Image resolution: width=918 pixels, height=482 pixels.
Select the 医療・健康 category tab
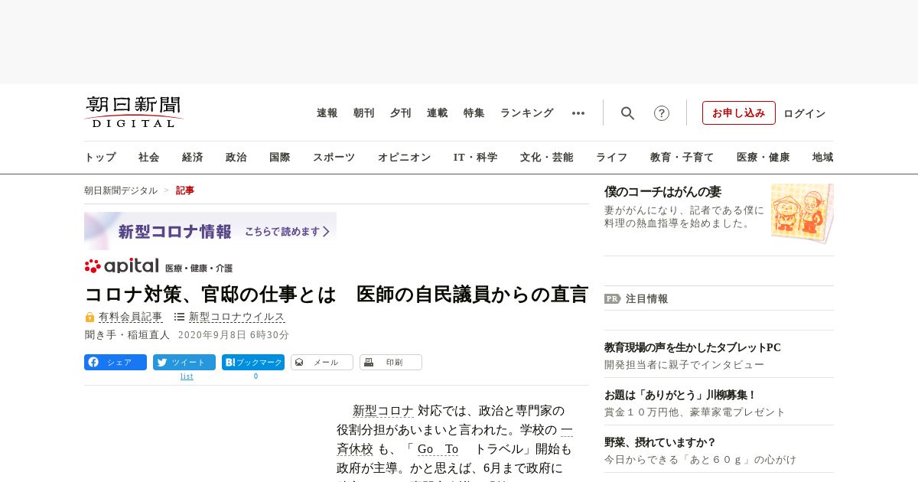[x=763, y=158]
